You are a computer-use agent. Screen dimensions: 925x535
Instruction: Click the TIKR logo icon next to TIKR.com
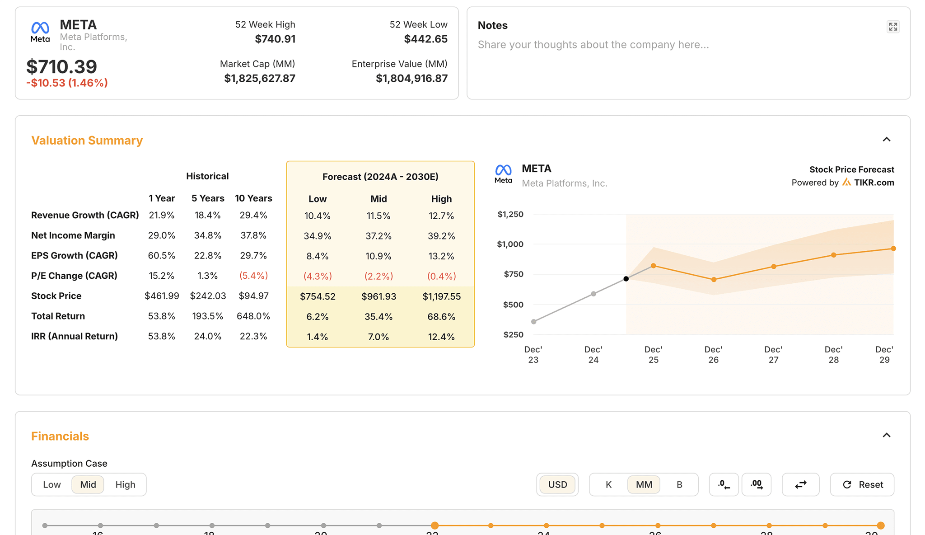[x=846, y=182]
